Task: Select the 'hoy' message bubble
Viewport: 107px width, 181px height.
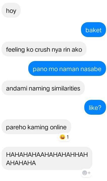Action: (x=11, y=11)
